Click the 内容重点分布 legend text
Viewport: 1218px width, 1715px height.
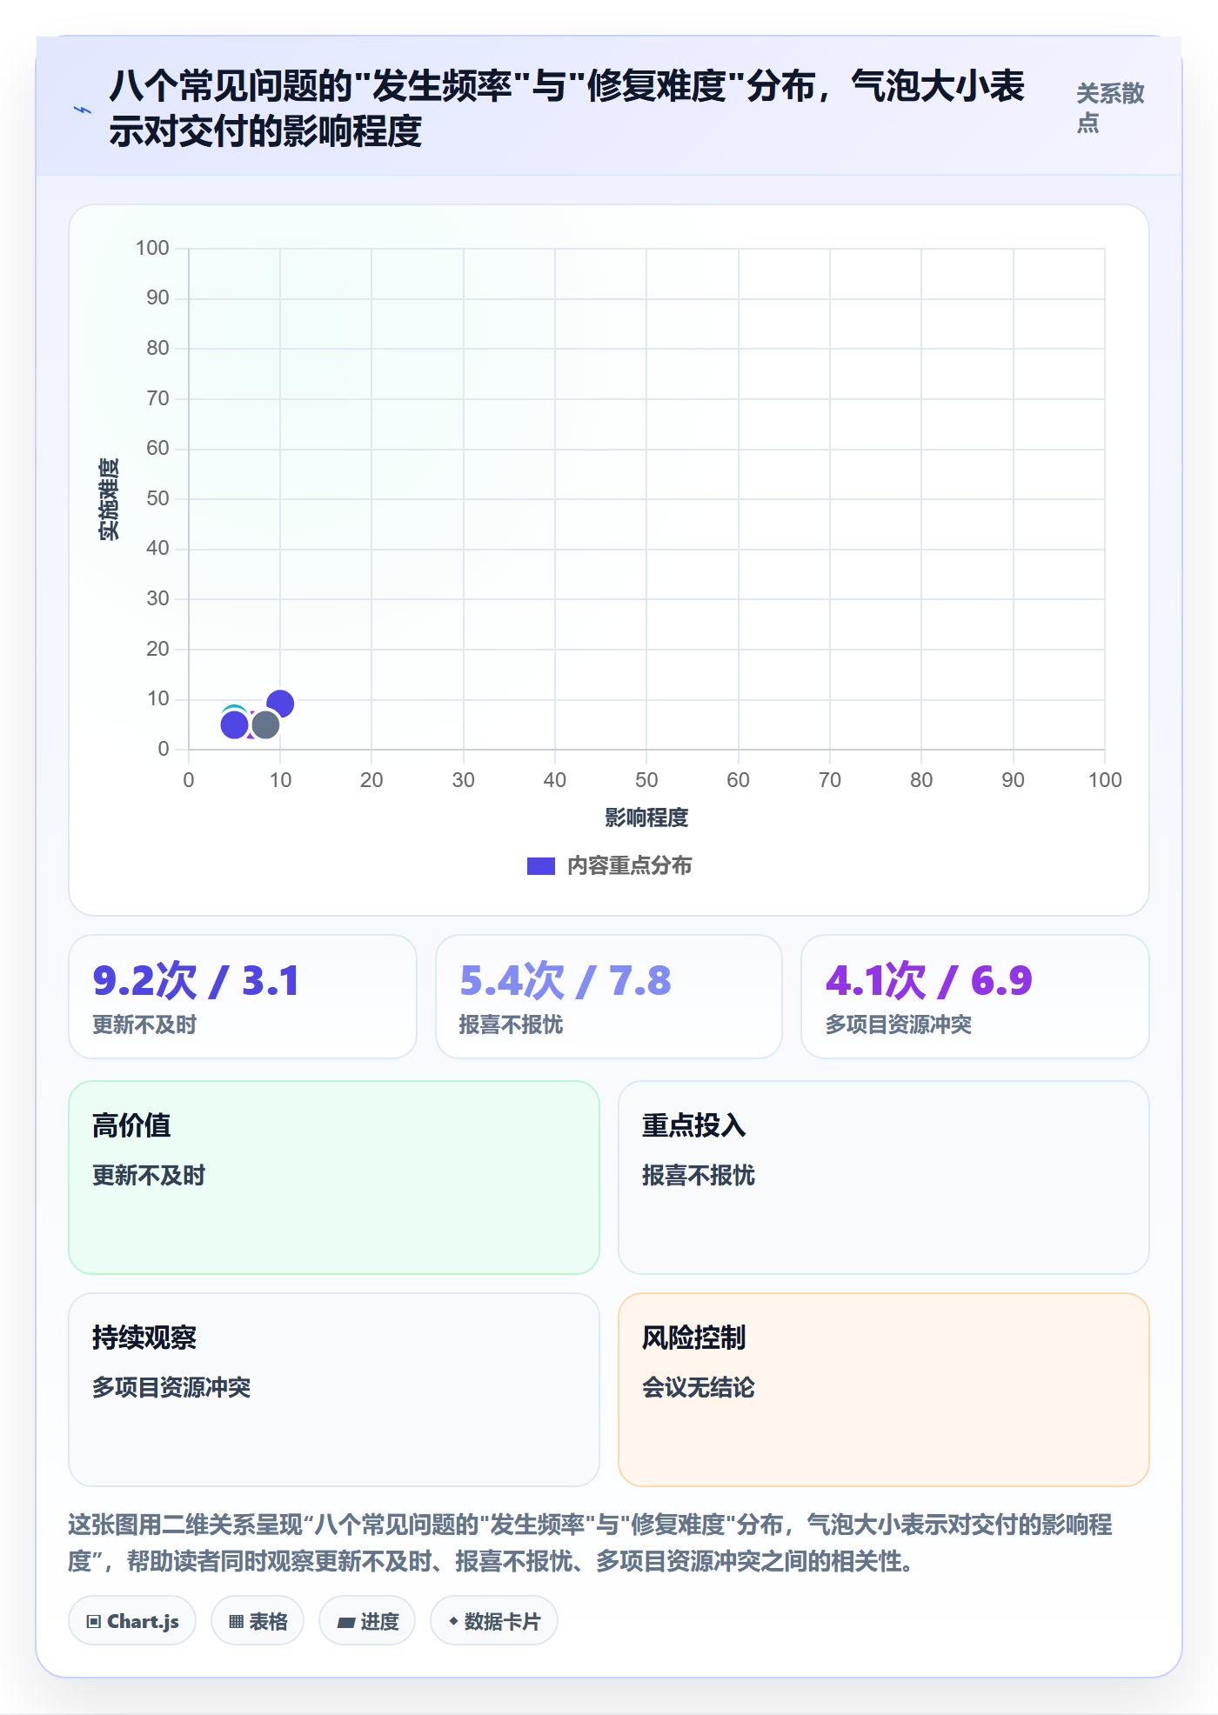point(630,866)
